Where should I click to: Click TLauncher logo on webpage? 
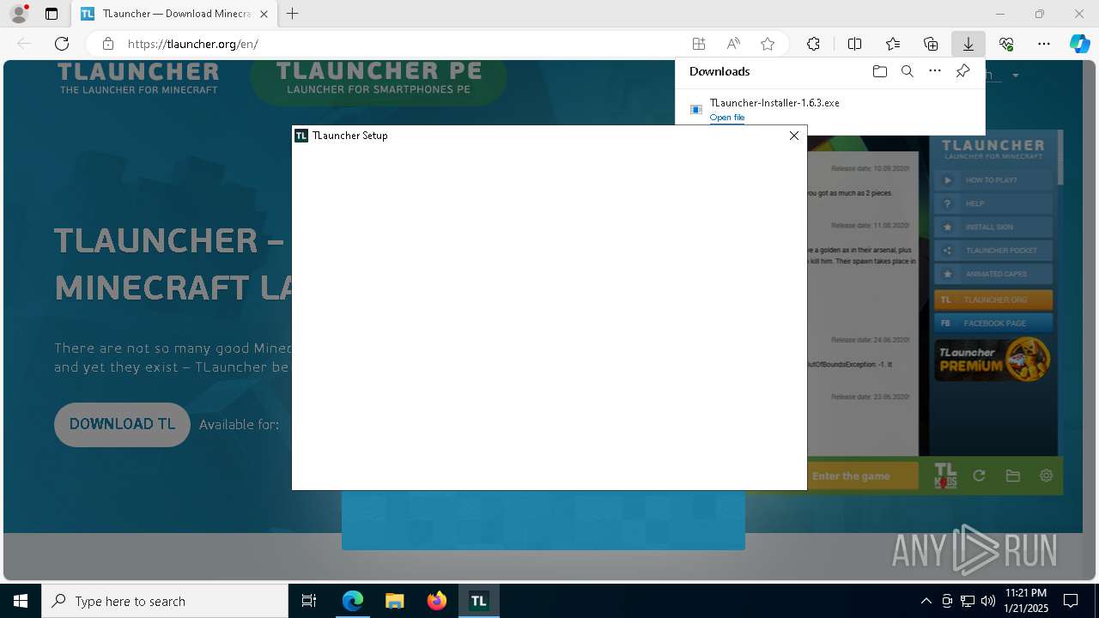[x=138, y=77]
